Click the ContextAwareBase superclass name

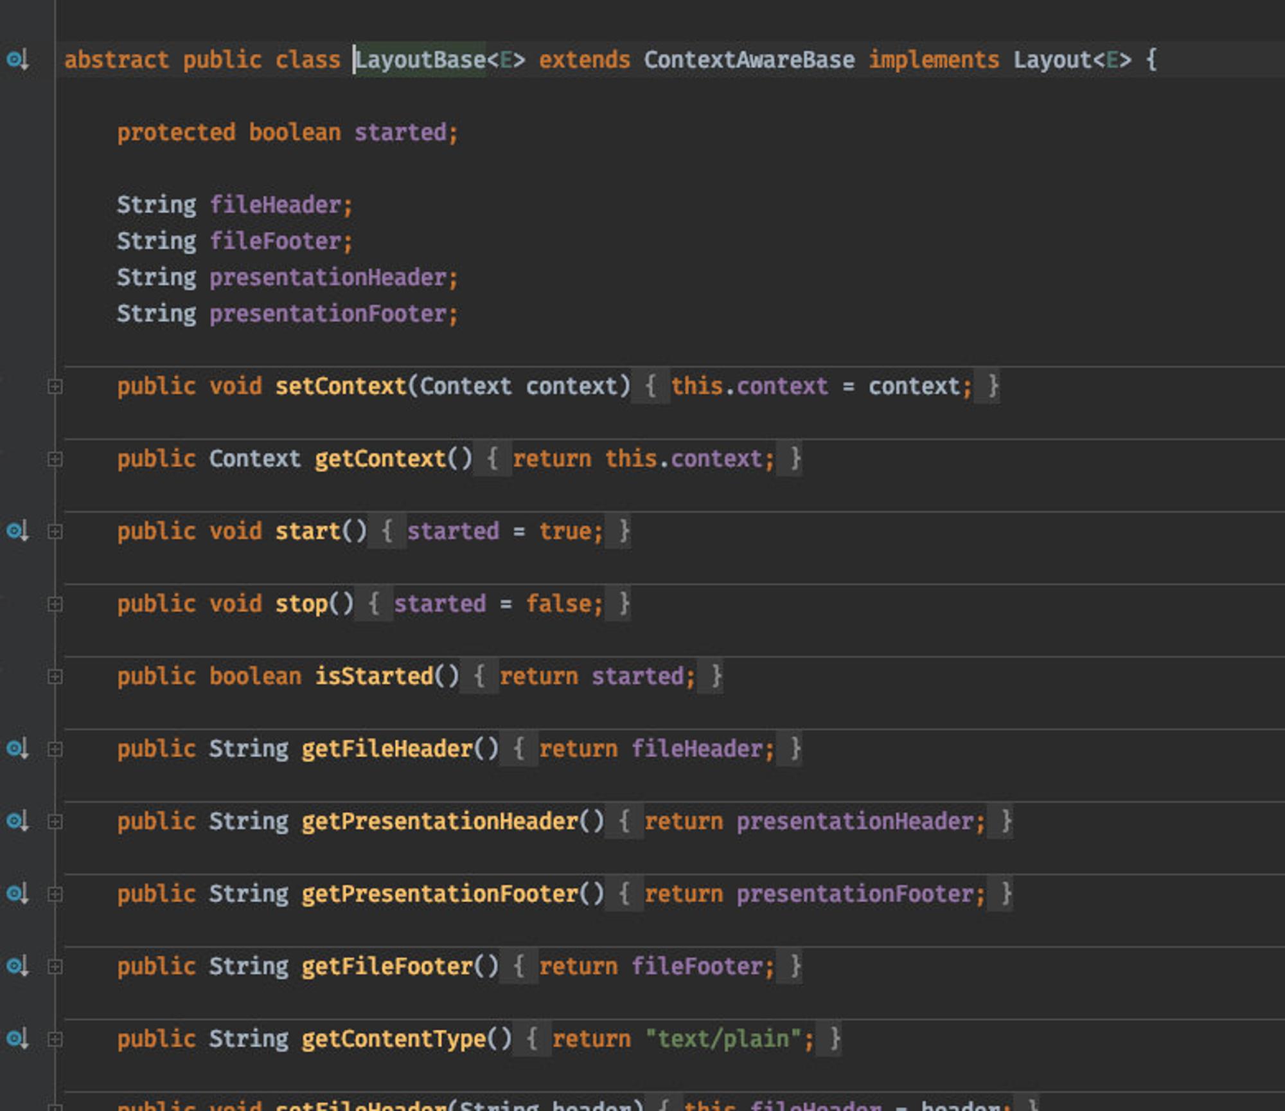749,60
